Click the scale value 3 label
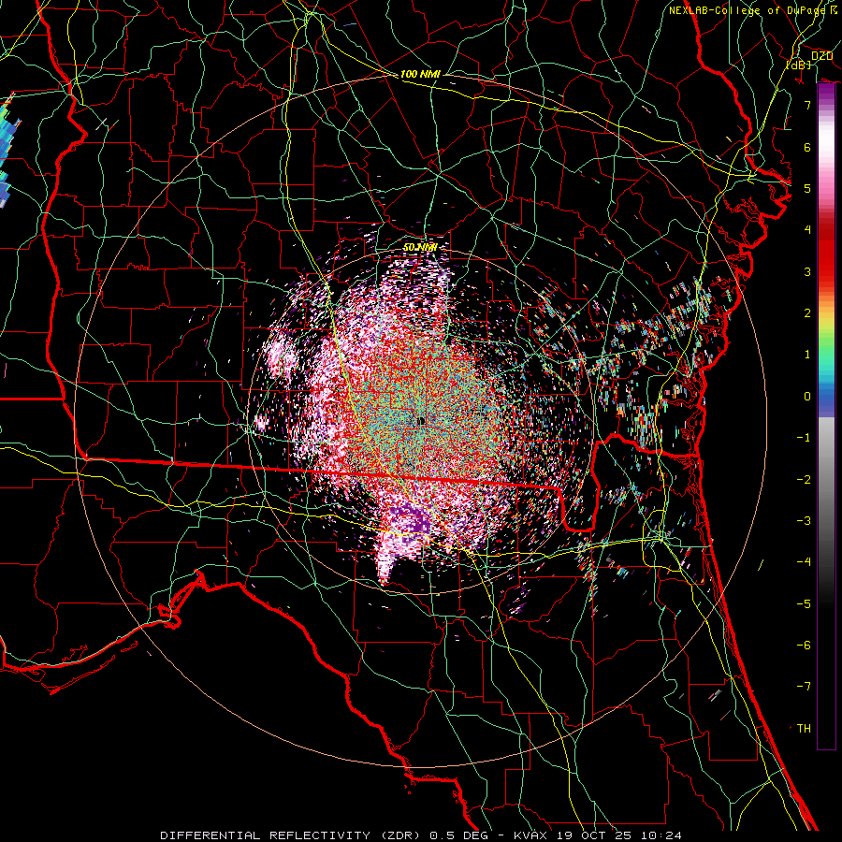The image size is (842, 842). point(807,271)
